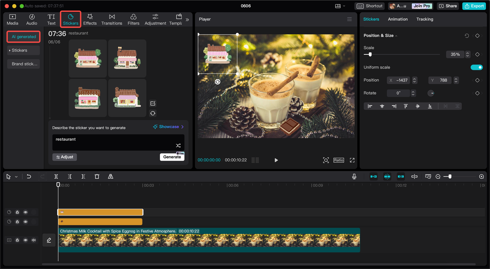Screen dimensions: 490x269
Task: Switch to the Filters tab
Action: coord(133,20)
